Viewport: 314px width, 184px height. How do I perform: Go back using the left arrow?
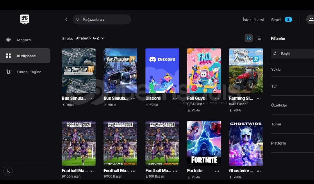(x=66, y=19)
